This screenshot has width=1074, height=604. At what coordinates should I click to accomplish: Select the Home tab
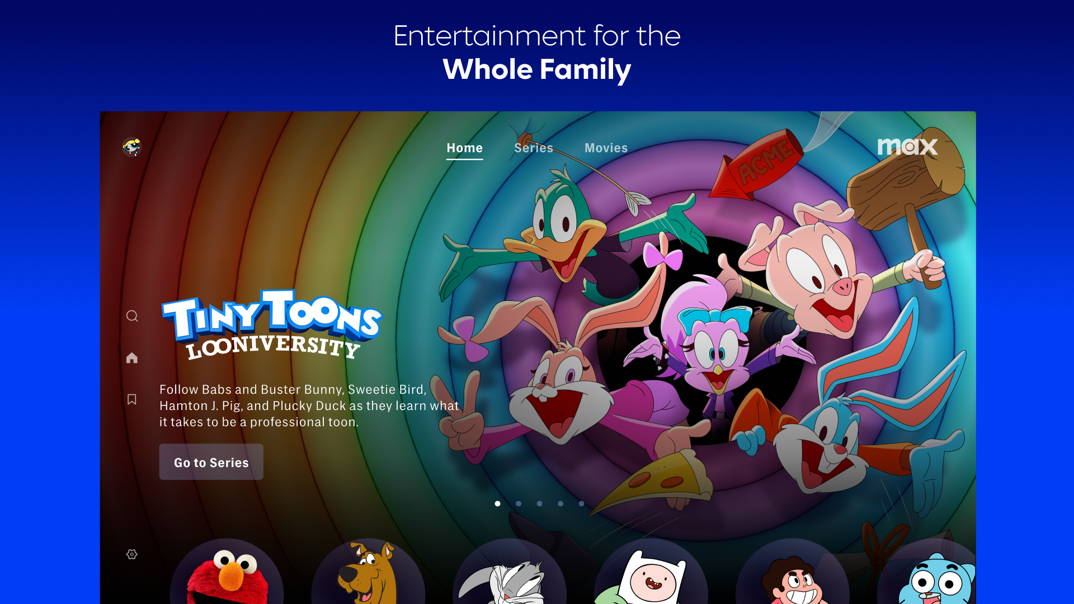tap(465, 148)
